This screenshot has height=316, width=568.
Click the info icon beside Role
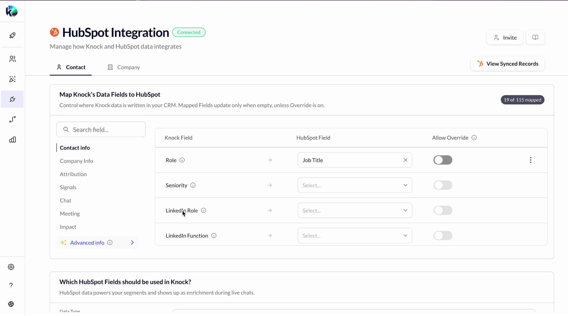click(x=182, y=160)
